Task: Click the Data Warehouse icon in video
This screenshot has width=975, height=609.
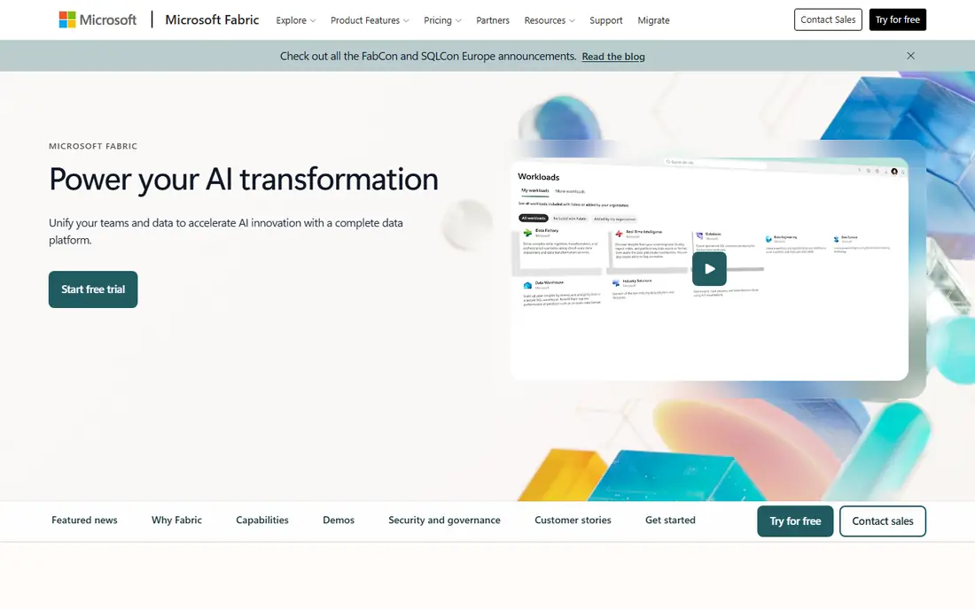Action: click(527, 286)
